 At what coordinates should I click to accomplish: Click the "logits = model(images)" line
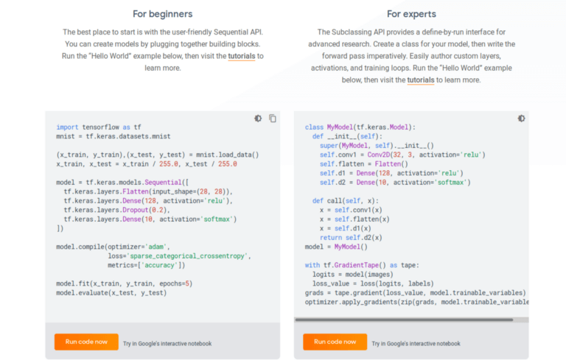(353, 275)
